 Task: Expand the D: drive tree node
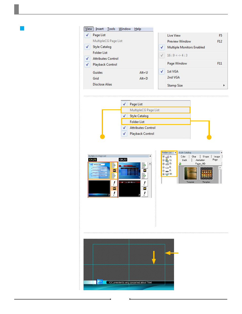[163, 164]
